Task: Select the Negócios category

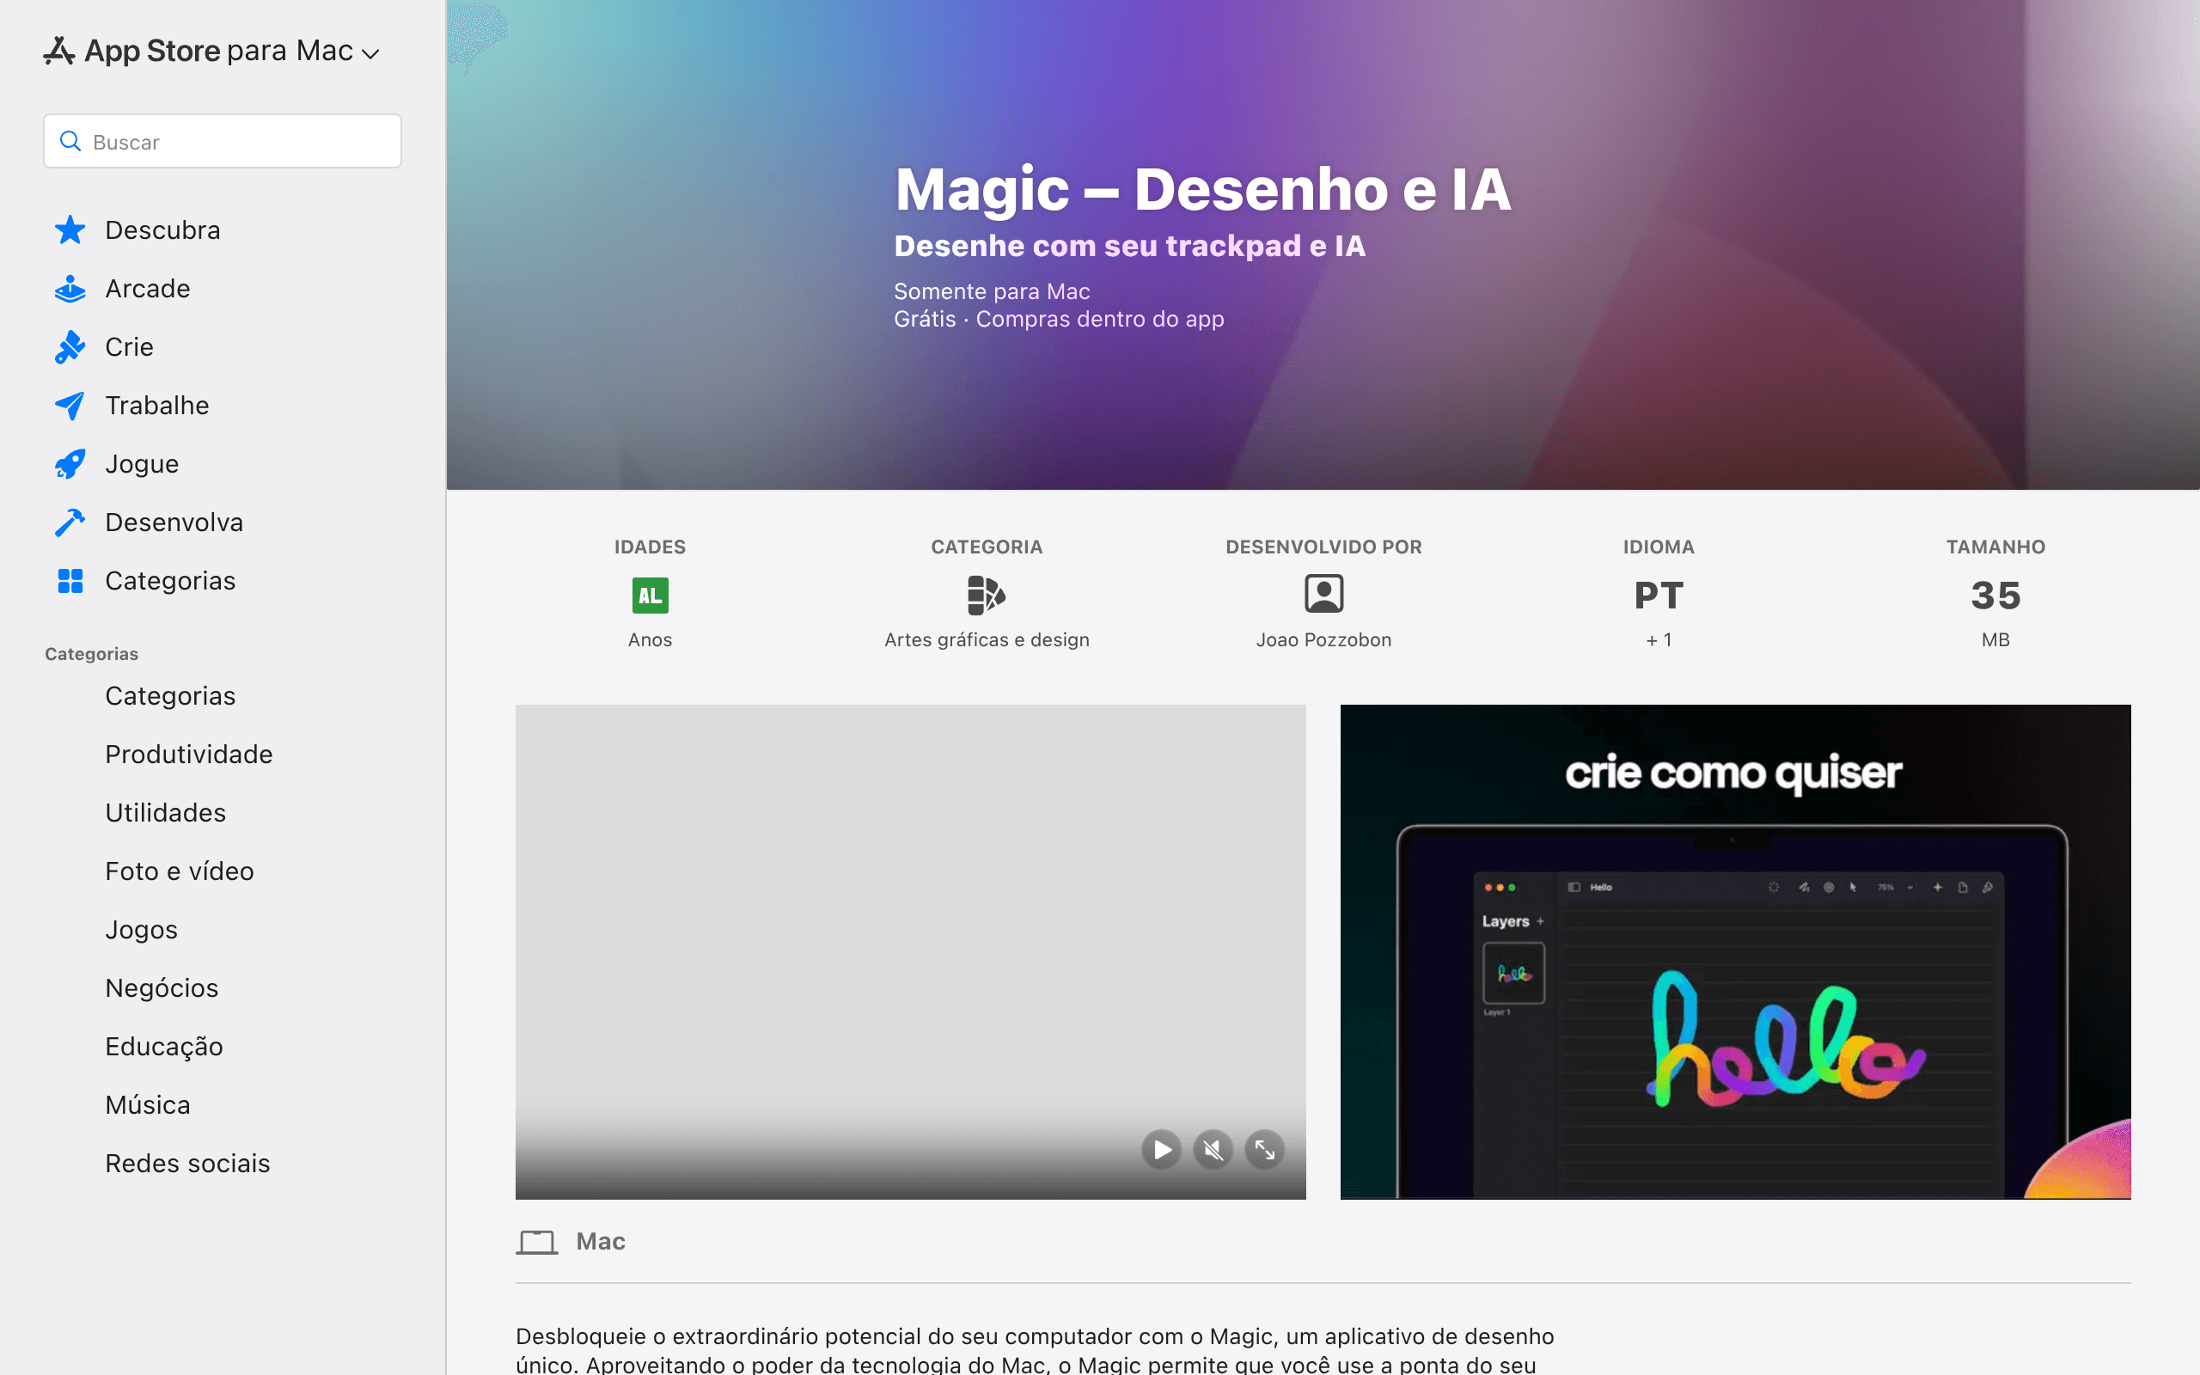Action: (x=162, y=987)
